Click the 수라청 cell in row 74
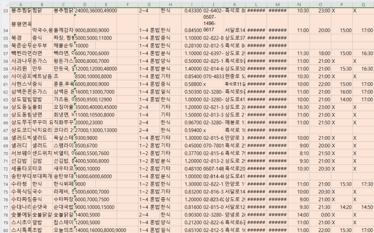The width and height of the screenshot is (374, 233). [20, 184]
